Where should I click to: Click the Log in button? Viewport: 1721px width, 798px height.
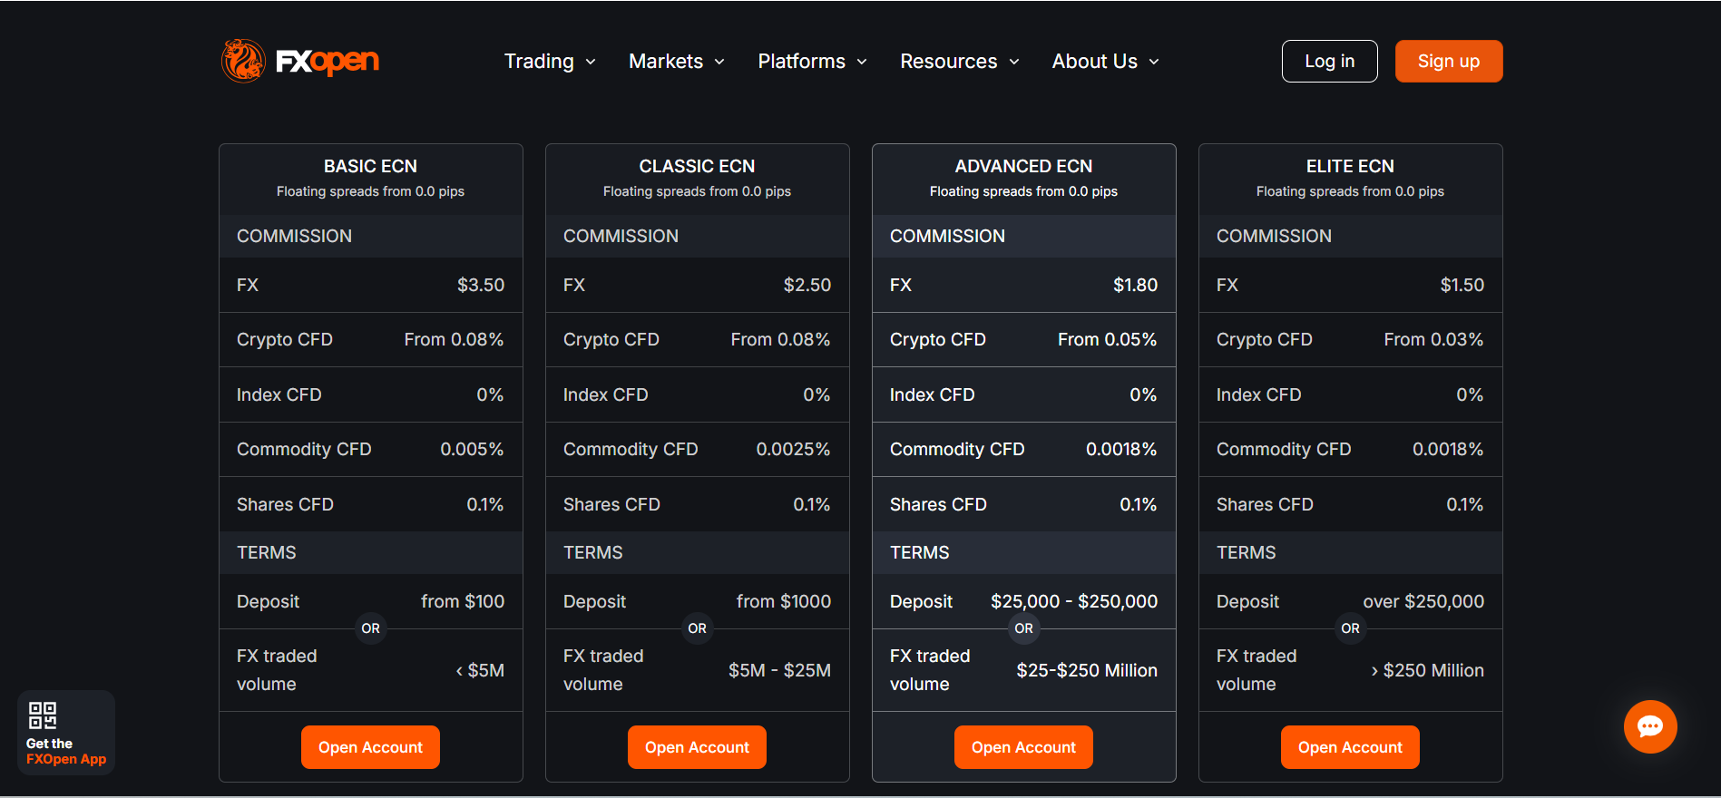[x=1330, y=61]
